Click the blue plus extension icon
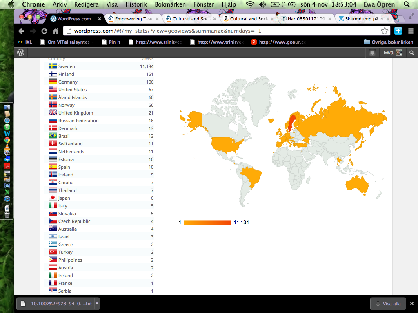418x313 pixels. tap(398, 31)
